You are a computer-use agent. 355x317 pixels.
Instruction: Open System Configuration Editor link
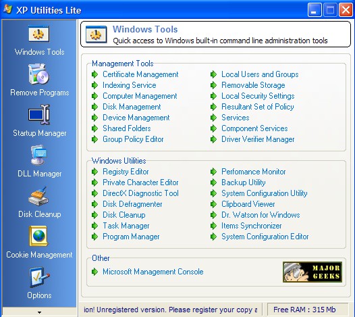click(265, 237)
